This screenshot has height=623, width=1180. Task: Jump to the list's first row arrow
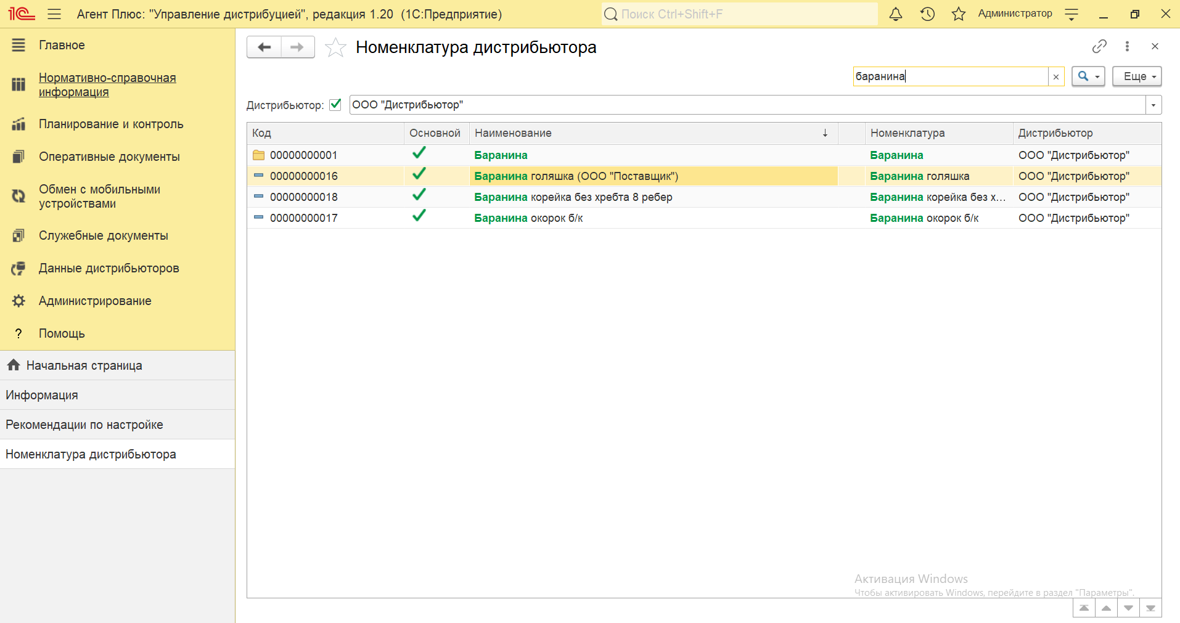click(x=1084, y=608)
